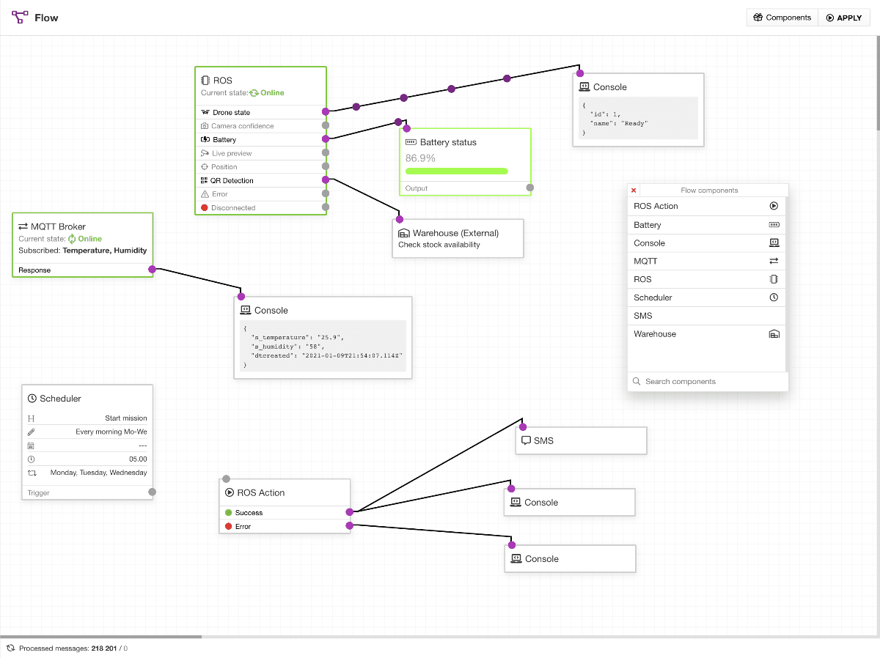Toggle the Live preview output port
This screenshot has width=880, height=658.
point(325,152)
